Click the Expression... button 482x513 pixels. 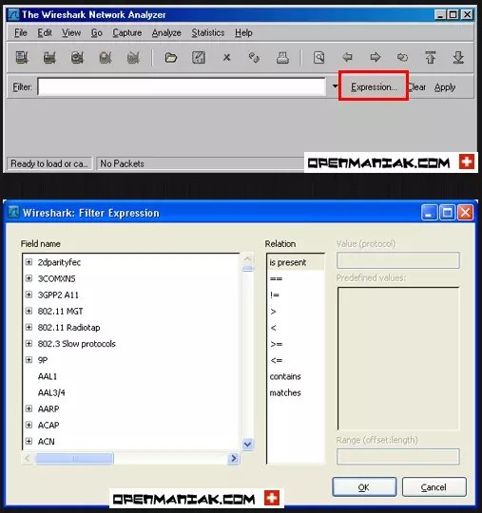coord(374,87)
